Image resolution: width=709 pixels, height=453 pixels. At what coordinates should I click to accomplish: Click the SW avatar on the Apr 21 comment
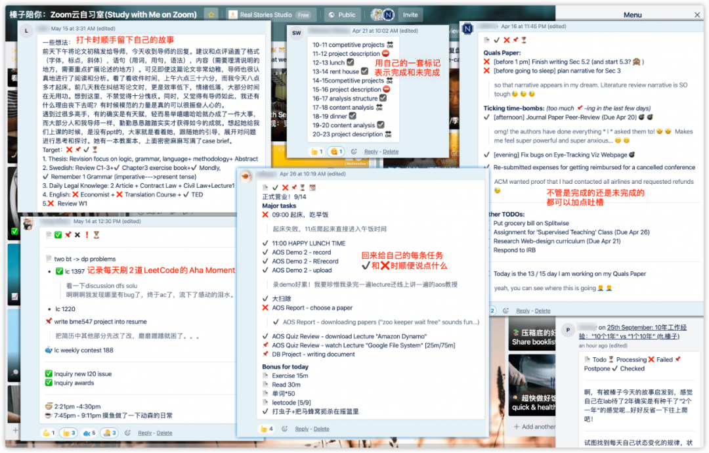[297, 33]
